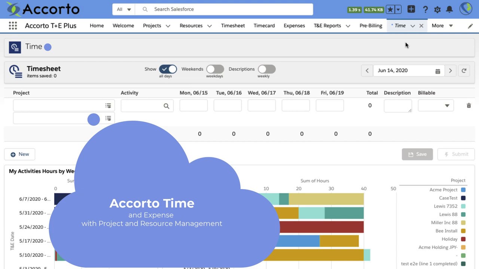The height and width of the screenshot is (269, 479).
Task: Toggle the Weekends switch
Action: coord(215,69)
